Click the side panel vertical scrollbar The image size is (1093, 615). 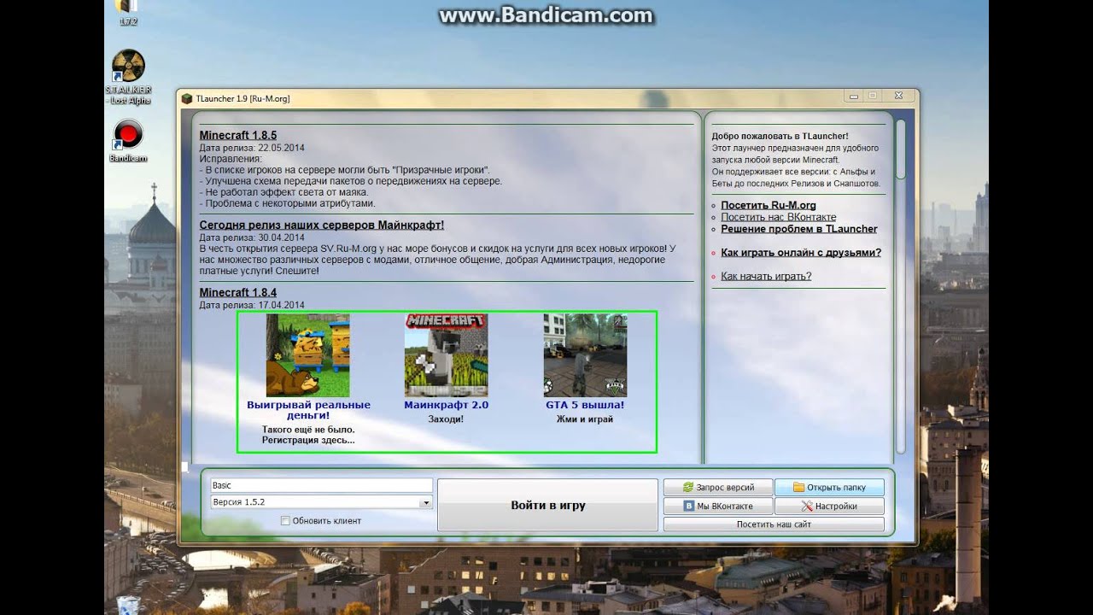(x=900, y=286)
